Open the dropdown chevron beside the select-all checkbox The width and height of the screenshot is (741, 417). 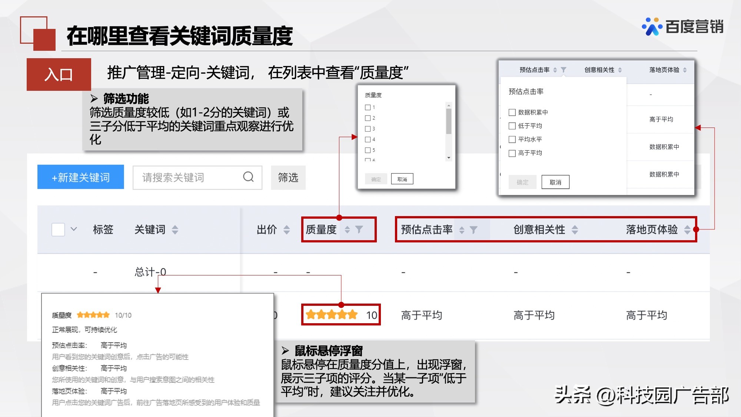click(x=73, y=230)
